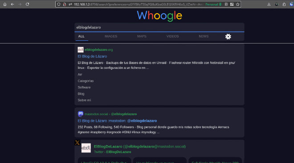Switch to the MAPS tab

point(142,36)
